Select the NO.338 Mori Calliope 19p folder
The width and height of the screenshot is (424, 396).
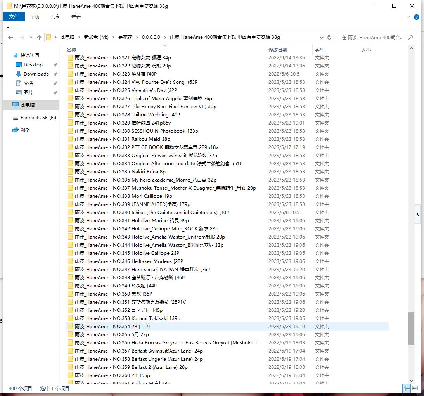123,196
